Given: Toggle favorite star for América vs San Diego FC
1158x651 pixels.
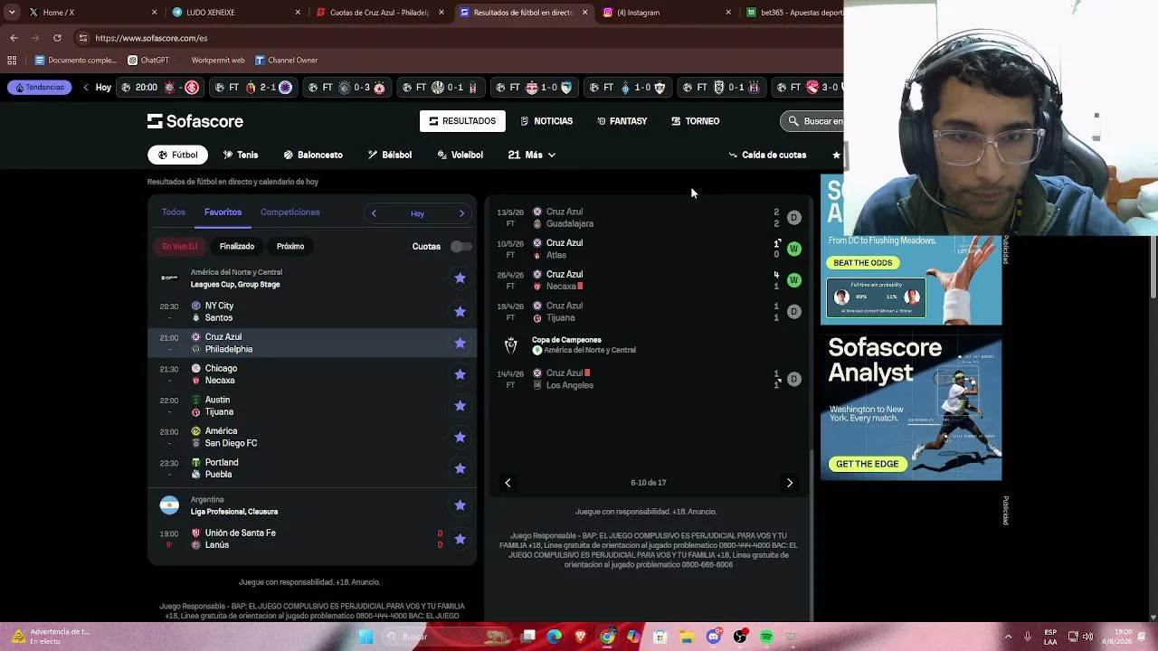Looking at the screenshot, I should pos(460,437).
